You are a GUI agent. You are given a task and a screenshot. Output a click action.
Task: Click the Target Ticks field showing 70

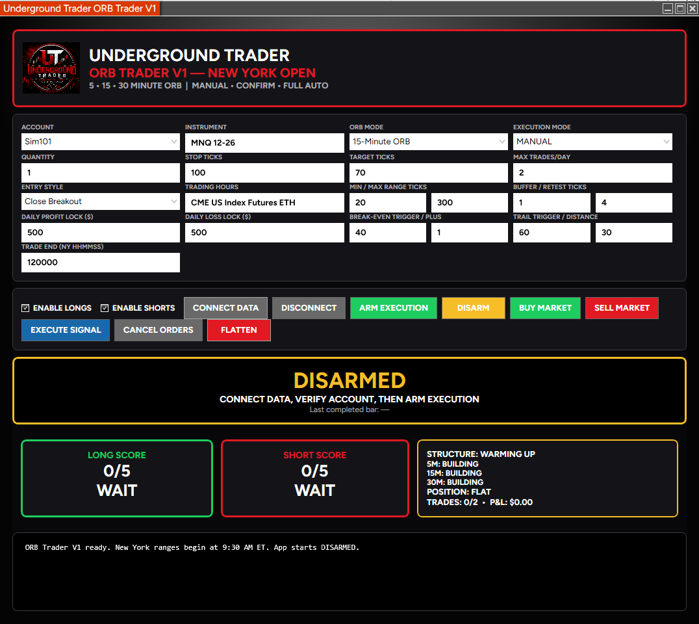click(428, 173)
